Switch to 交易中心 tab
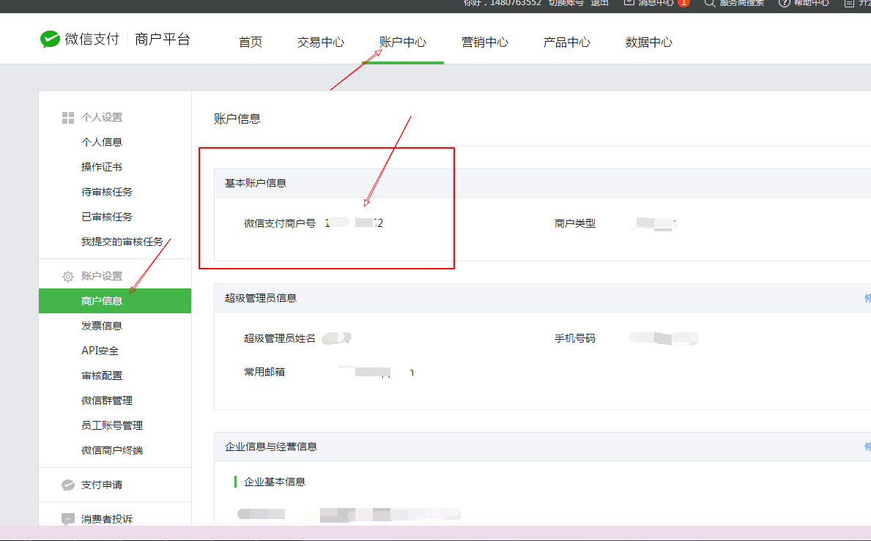 321,42
